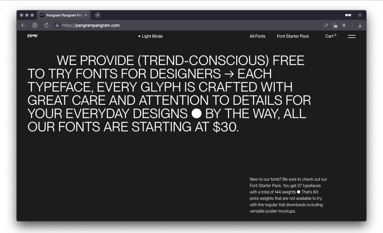
Task: Select the Pangram Pangram Foundry tab
Action: (x=63, y=15)
